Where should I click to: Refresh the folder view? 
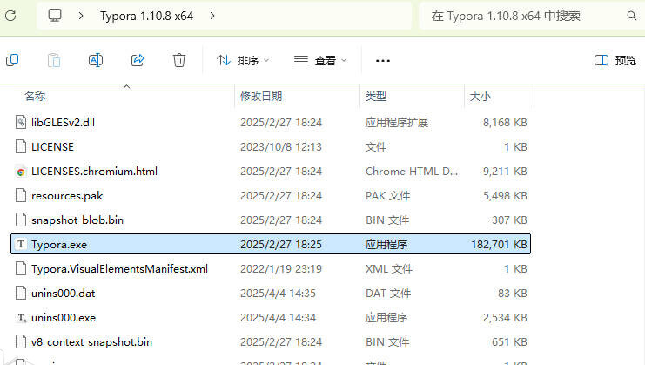[x=10, y=16]
